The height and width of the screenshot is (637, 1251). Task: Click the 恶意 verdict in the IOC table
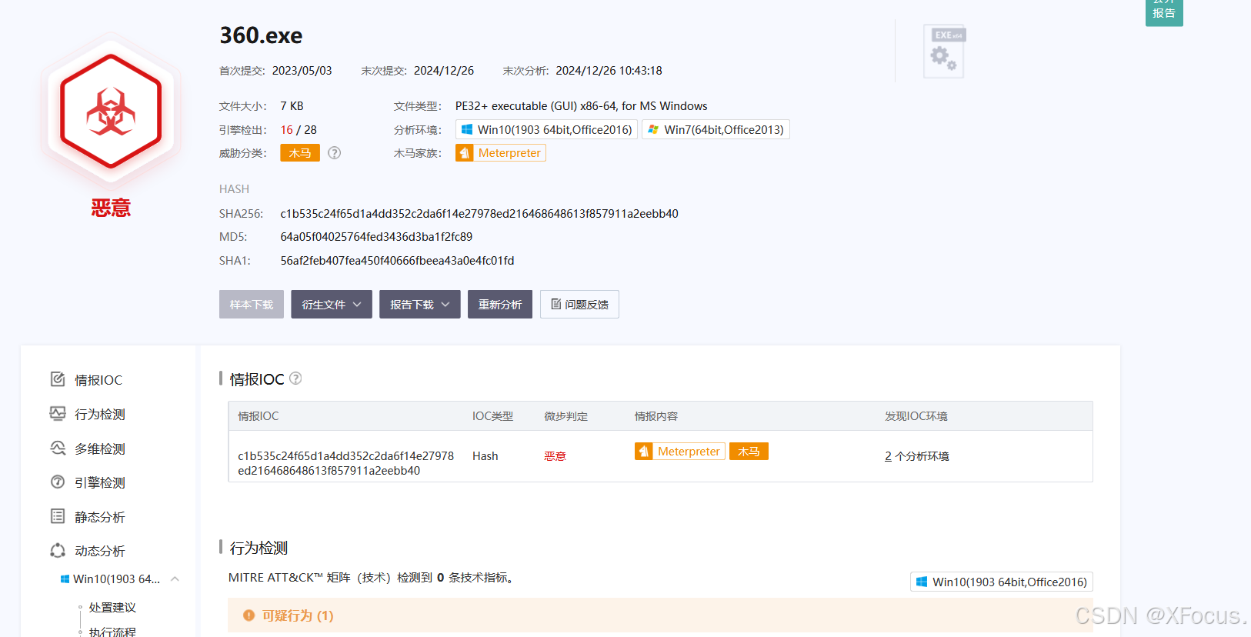pyautogui.click(x=555, y=456)
